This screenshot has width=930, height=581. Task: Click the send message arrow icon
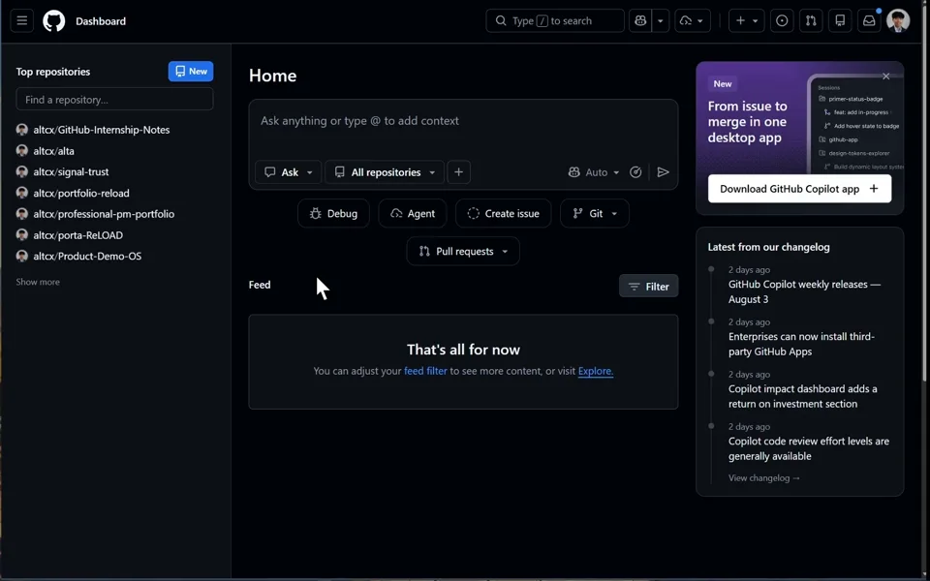[x=663, y=172]
